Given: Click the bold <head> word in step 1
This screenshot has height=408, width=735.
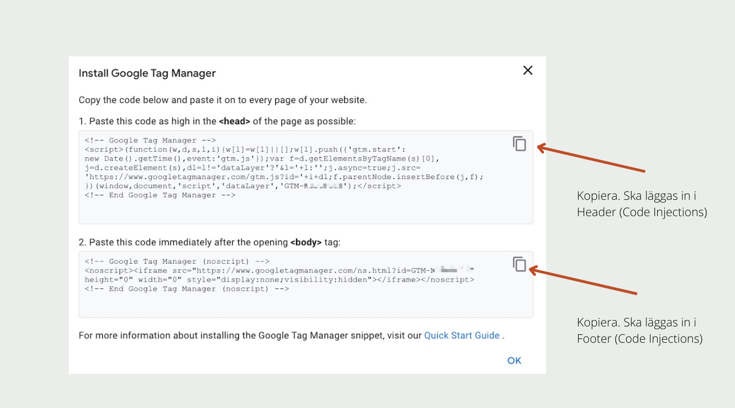Looking at the screenshot, I should coord(234,121).
